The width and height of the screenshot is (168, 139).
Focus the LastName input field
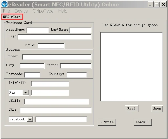80,30
